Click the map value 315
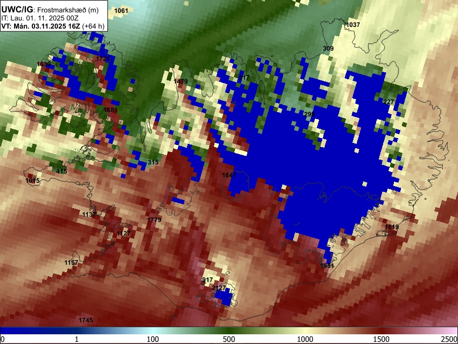 click(153, 162)
